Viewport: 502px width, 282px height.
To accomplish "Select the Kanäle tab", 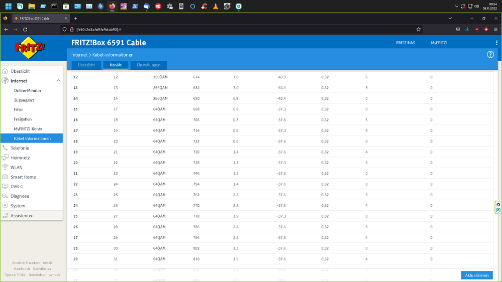I will click(116, 65).
